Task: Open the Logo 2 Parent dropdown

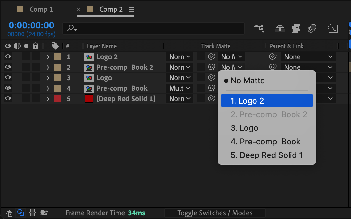Action: [x=308, y=57]
